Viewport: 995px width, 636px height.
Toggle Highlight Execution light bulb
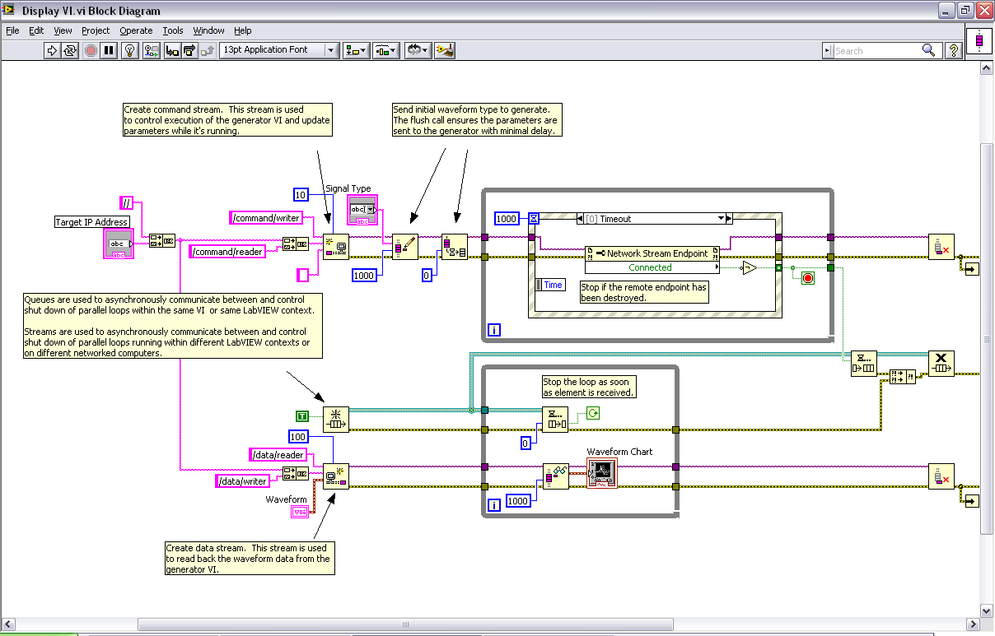(129, 50)
